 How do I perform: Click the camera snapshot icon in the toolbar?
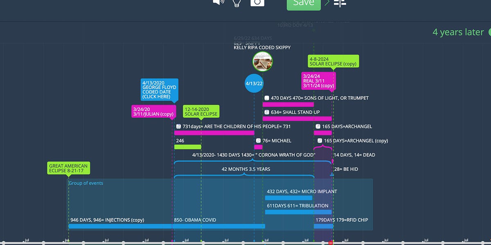(x=257, y=2)
